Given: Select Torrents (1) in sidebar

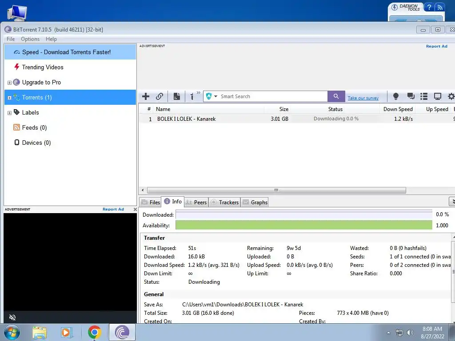Looking at the screenshot, I should pos(70,97).
